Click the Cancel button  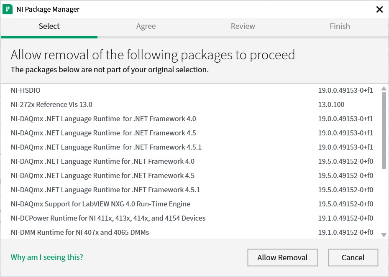coord(353,257)
